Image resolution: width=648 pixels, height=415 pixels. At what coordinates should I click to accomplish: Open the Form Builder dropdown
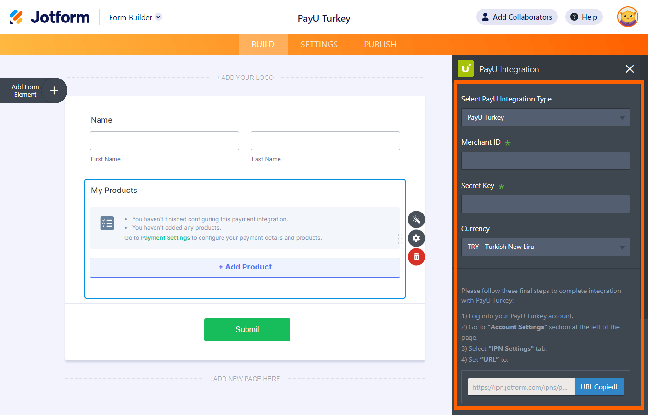pyautogui.click(x=135, y=17)
